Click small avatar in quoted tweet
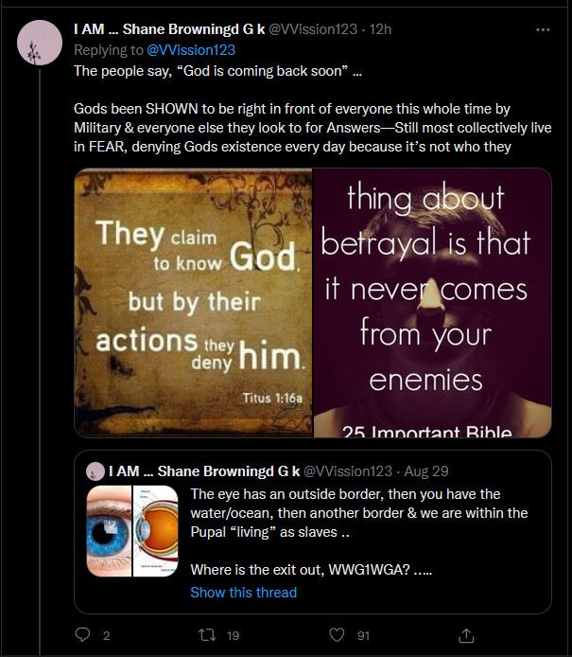Viewport: 572px width, 657px height. 95,471
